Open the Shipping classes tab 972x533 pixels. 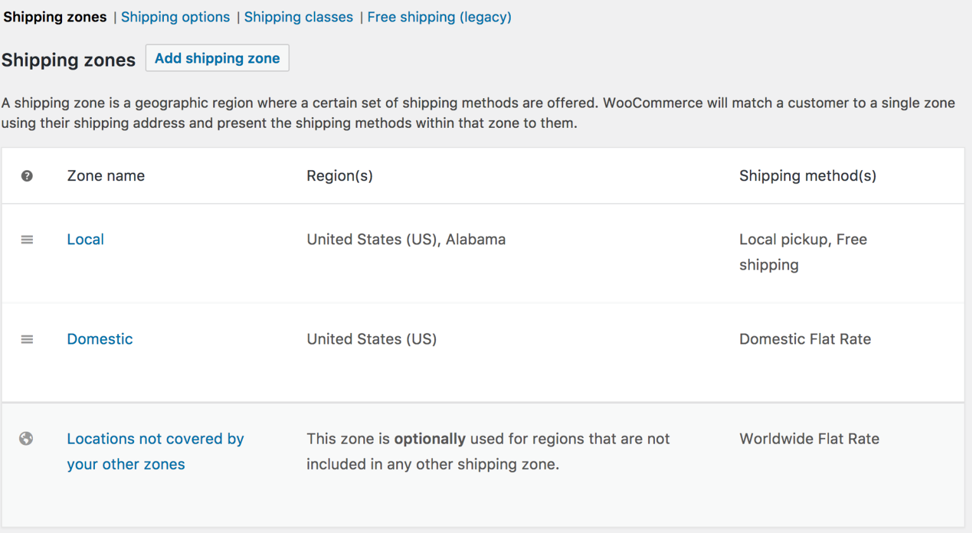click(x=298, y=17)
